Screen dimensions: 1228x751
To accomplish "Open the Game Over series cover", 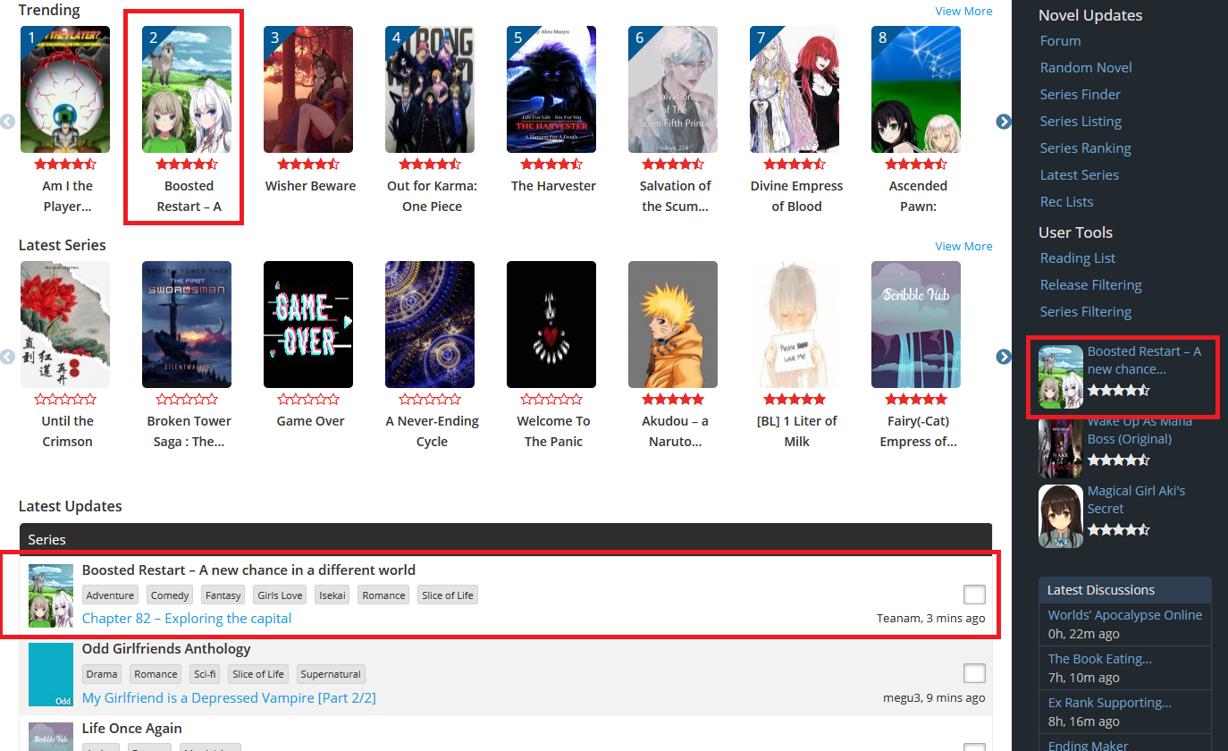I will [x=308, y=324].
